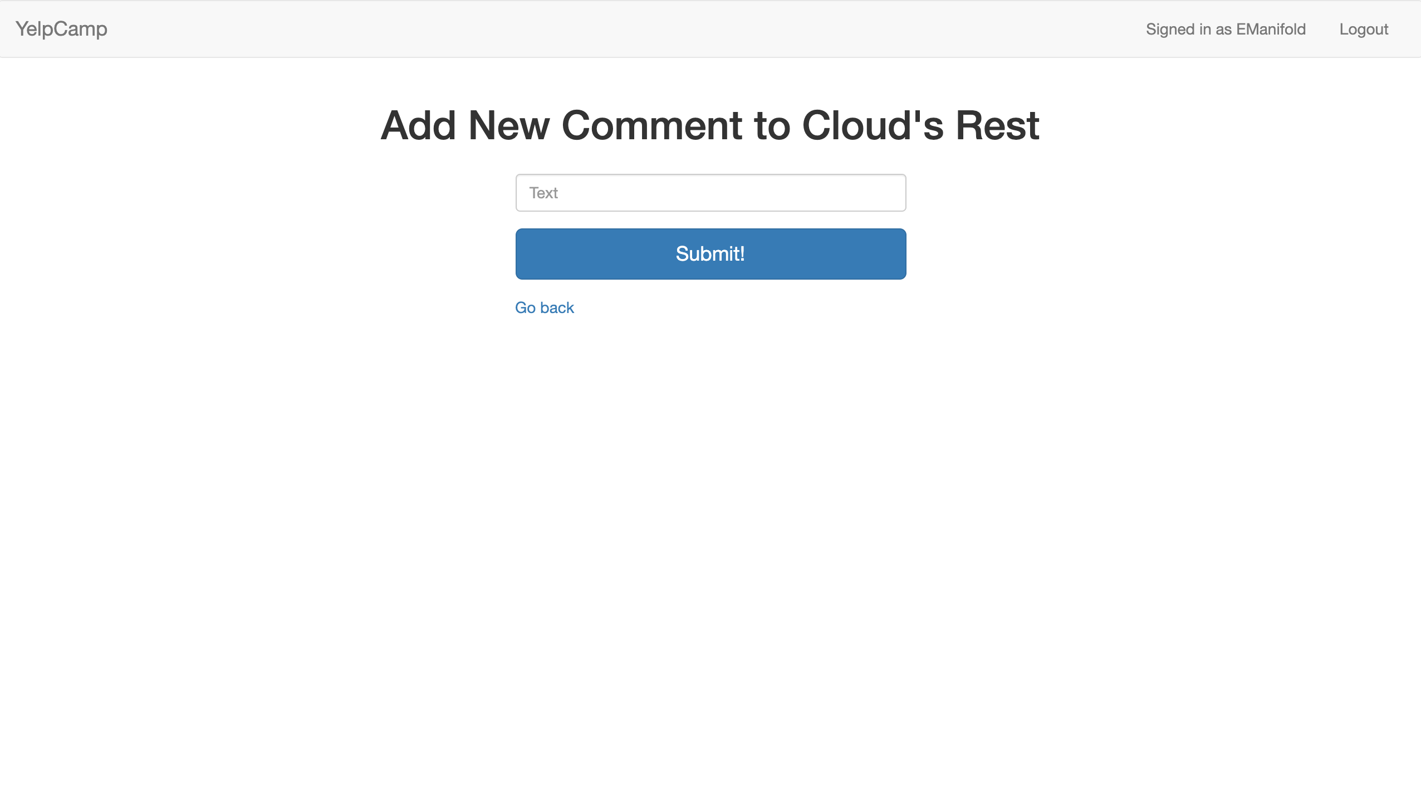Click the Text placeholder inside the input
Image resolution: width=1421 pixels, height=801 pixels.
point(544,192)
